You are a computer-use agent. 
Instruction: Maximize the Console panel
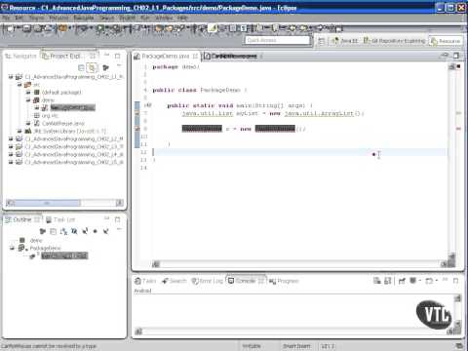coord(455,281)
